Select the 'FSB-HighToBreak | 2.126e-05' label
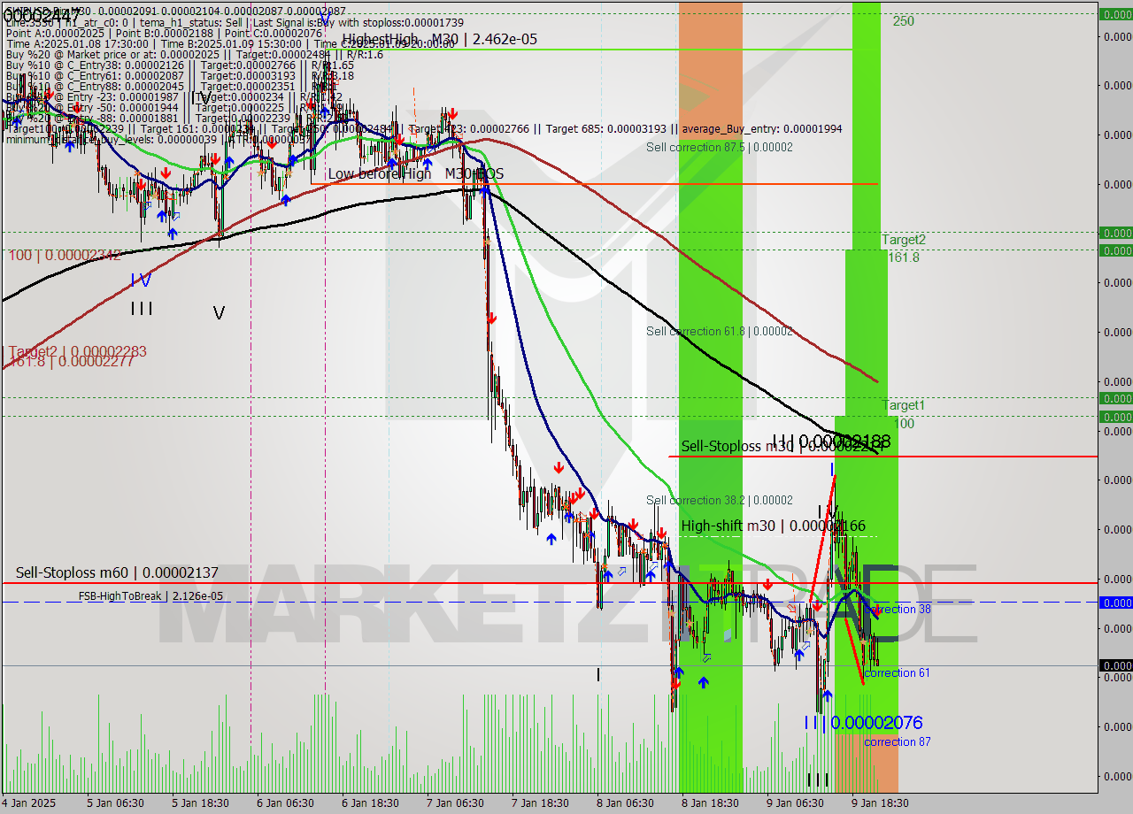Image resolution: width=1133 pixels, height=814 pixels. 150,596
